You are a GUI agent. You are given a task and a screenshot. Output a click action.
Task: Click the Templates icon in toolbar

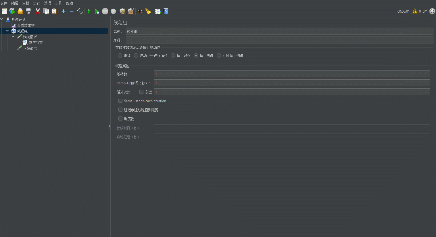(12, 11)
